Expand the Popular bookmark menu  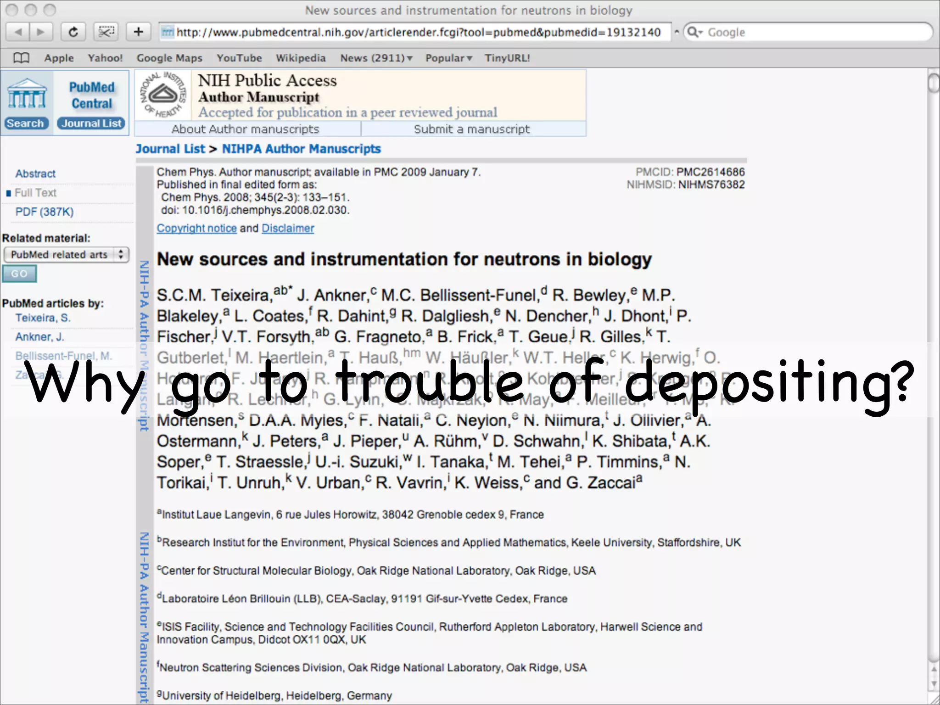448,58
